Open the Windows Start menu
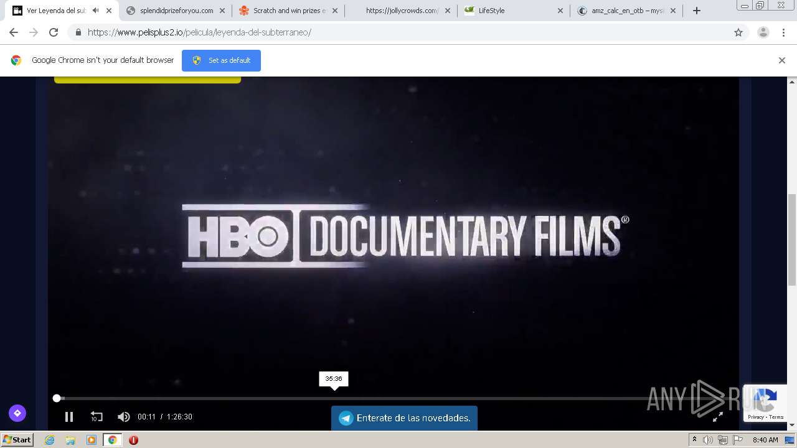 (x=17, y=439)
